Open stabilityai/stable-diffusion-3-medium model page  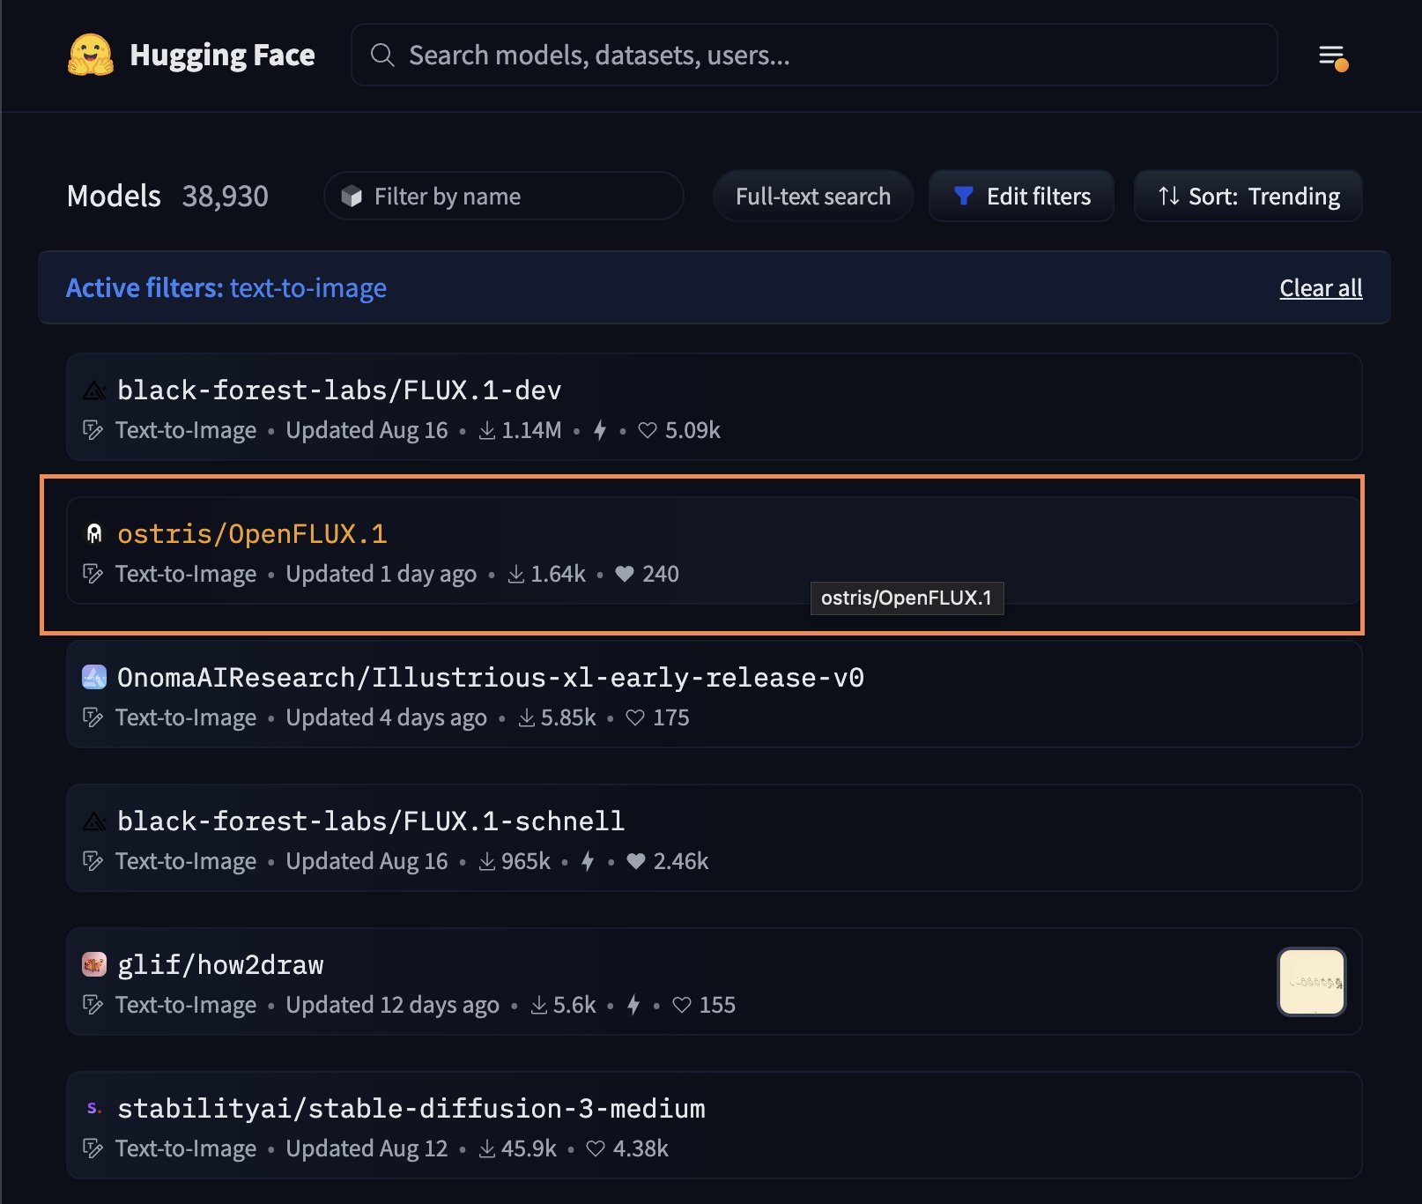[411, 1109]
